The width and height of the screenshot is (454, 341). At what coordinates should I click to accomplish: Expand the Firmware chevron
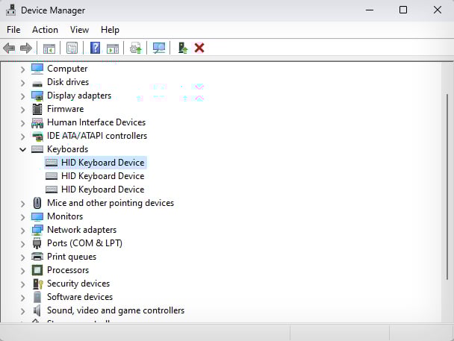pyautogui.click(x=23, y=110)
